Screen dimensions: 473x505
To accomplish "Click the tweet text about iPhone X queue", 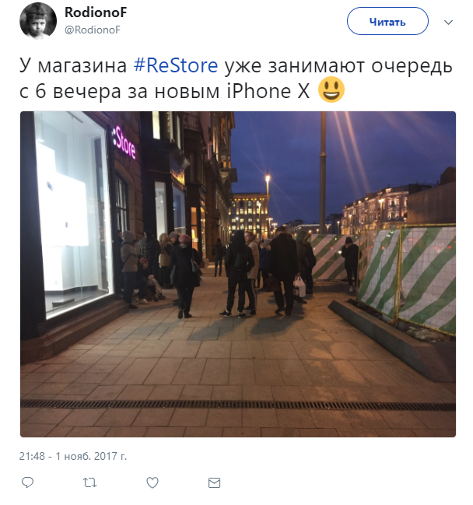I will click(236, 78).
